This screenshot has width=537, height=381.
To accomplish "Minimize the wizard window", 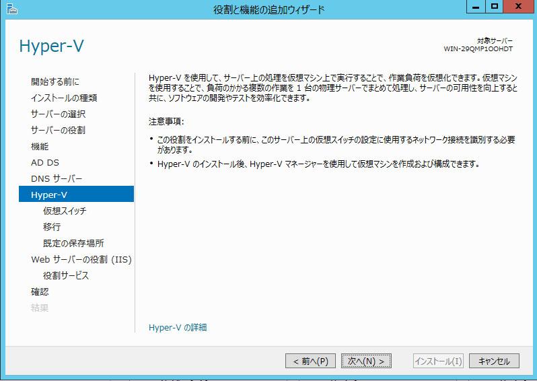I will (x=476, y=7).
